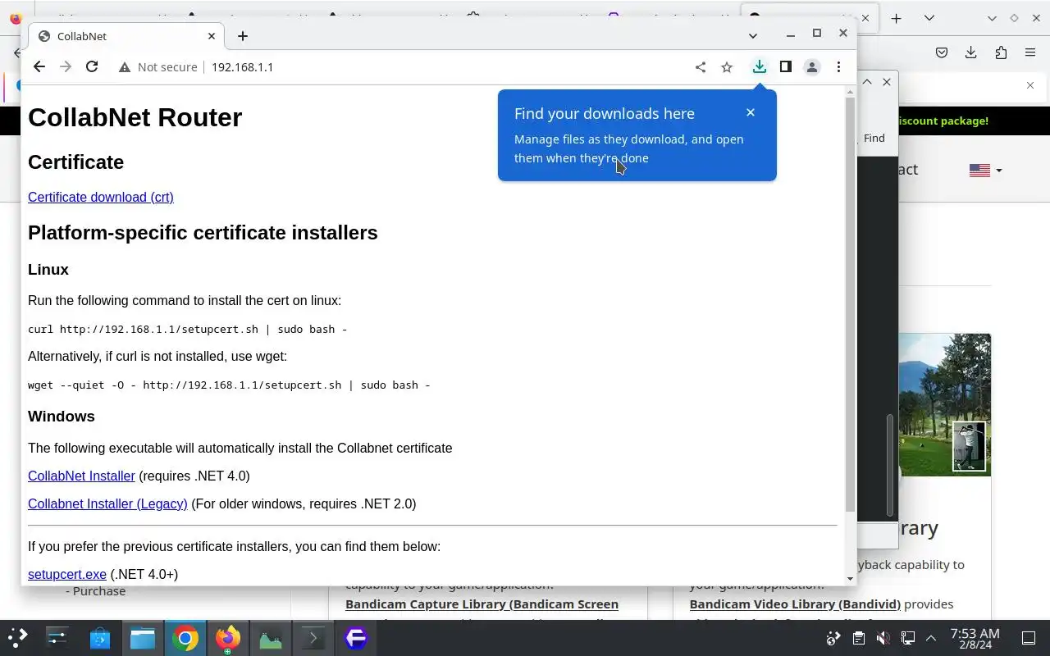1050x656 pixels.
Task: Launch Discover store from taskbar
Action: (100, 637)
